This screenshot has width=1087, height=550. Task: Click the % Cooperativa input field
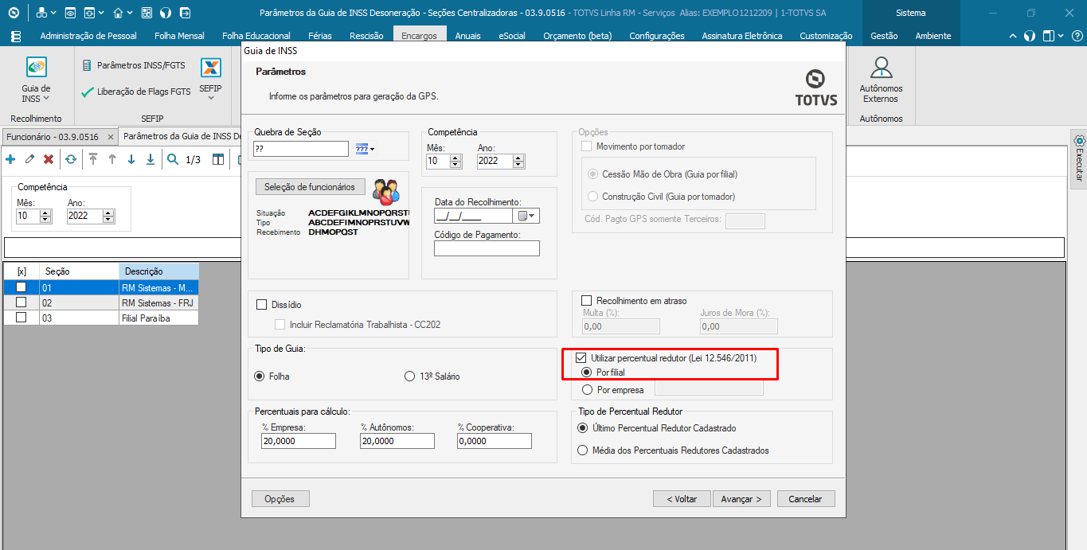[495, 441]
